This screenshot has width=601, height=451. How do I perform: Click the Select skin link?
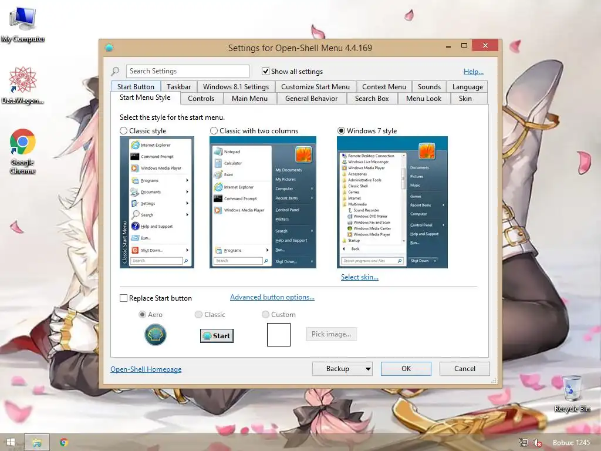(x=360, y=277)
